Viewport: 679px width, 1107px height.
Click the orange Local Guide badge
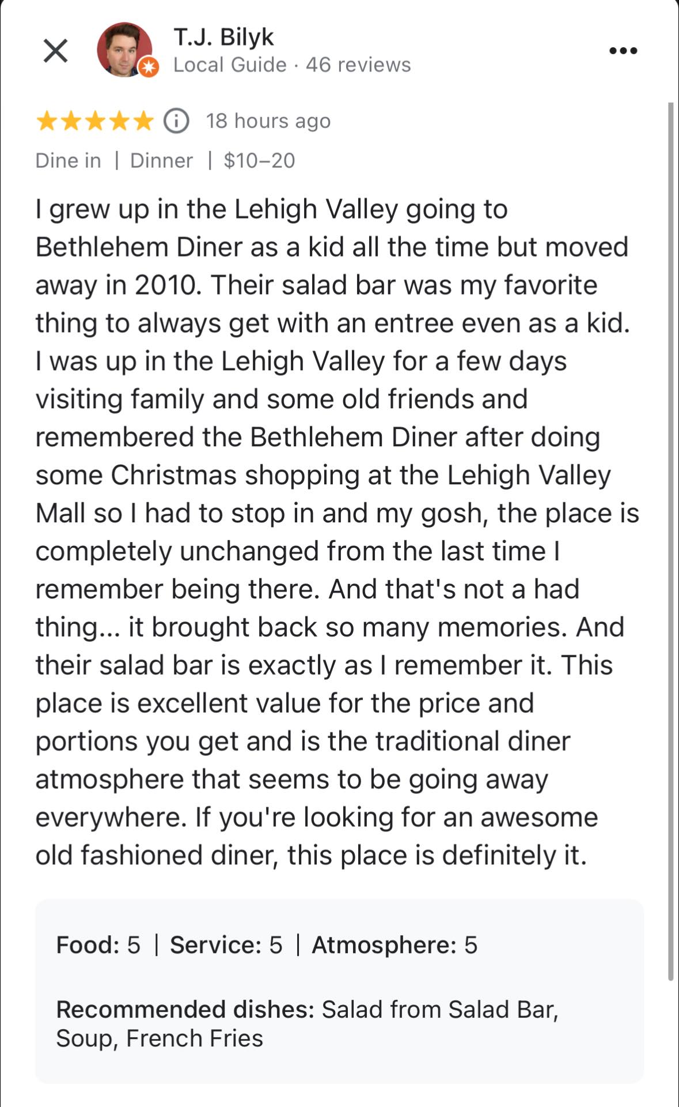pyautogui.click(x=149, y=67)
